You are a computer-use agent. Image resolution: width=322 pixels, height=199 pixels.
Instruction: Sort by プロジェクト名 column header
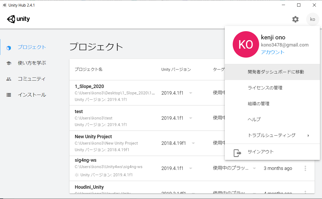[x=88, y=70]
